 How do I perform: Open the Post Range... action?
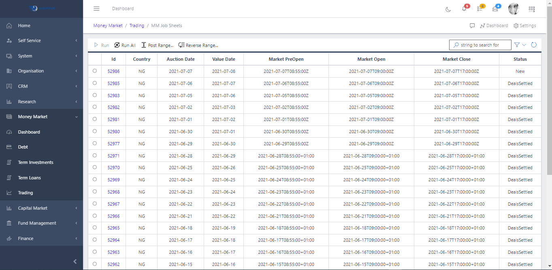point(157,45)
